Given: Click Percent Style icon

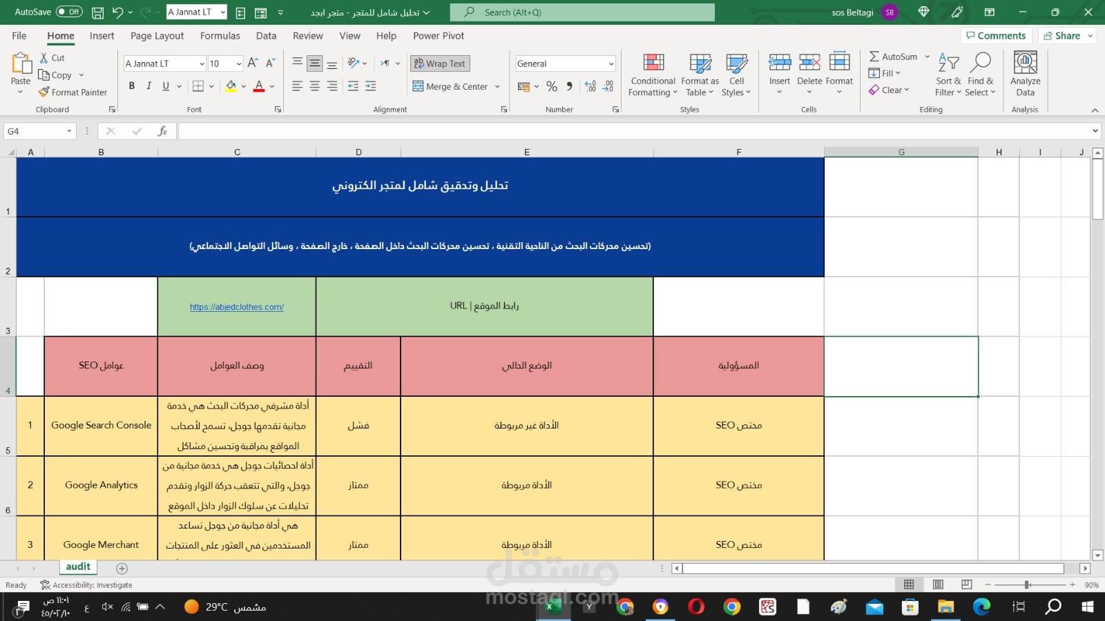Looking at the screenshot, I should [x=552, y=86].
